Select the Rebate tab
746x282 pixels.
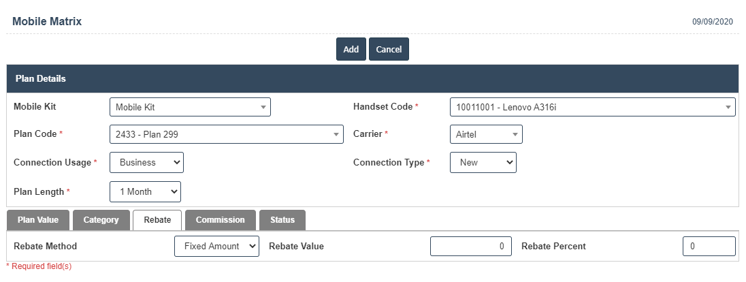[157, 220]
